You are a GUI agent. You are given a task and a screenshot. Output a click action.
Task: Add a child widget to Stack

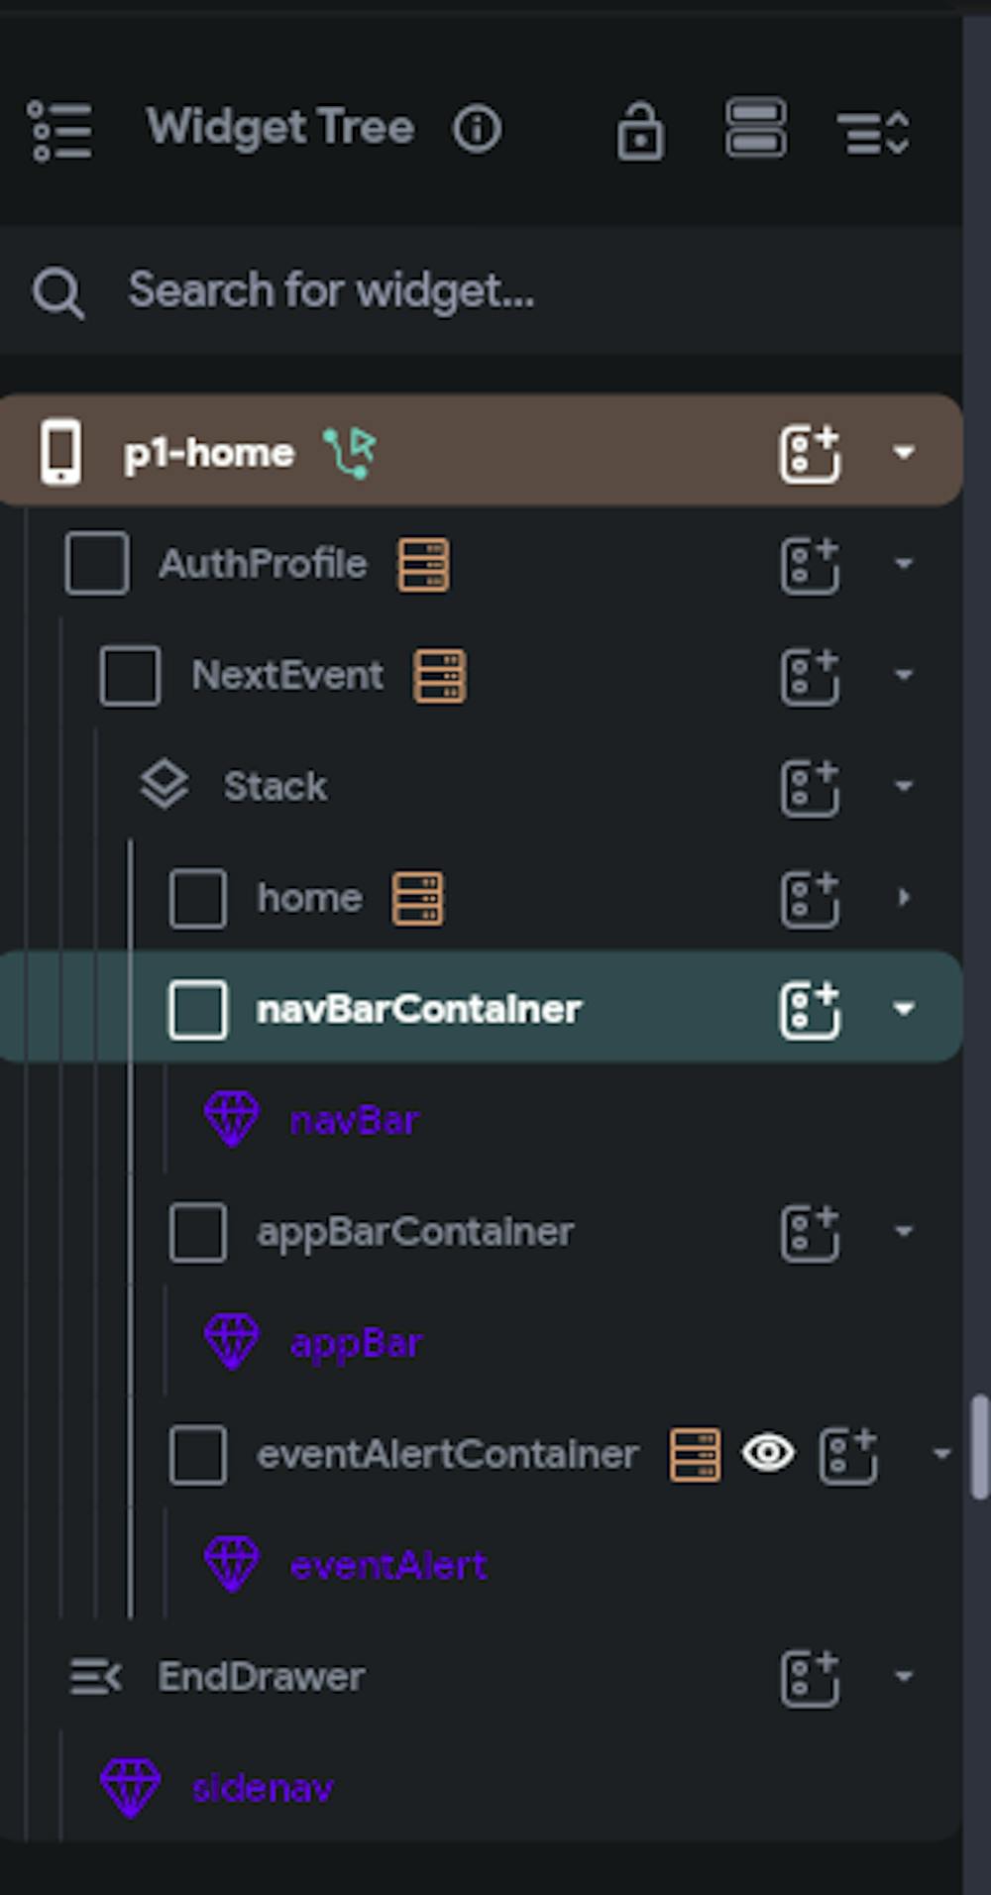pos(810,788)
